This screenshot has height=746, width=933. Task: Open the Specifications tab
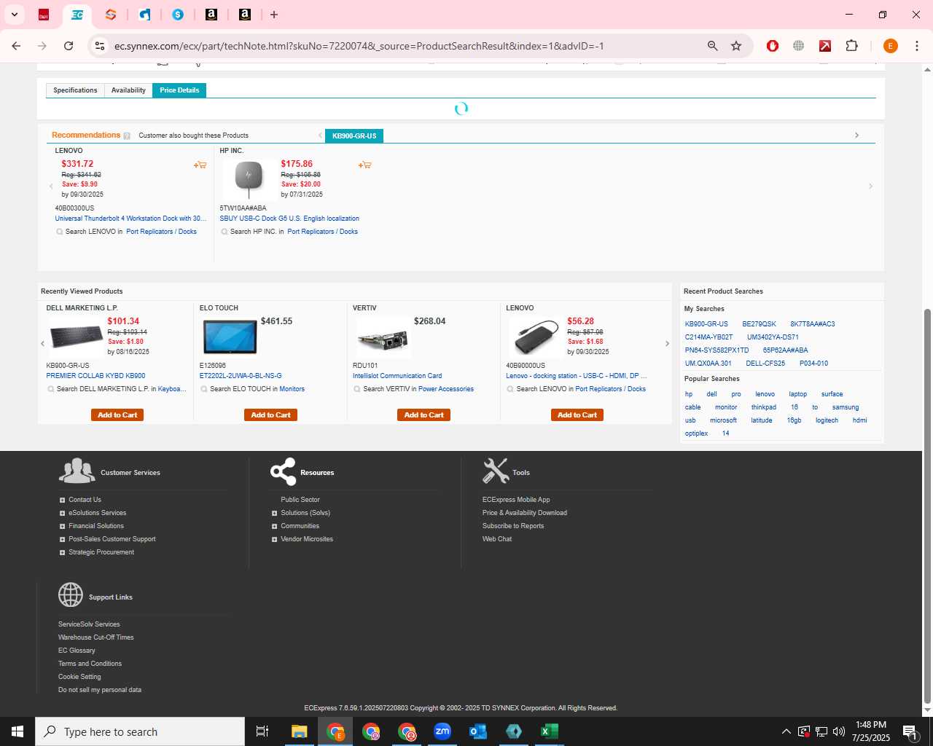pyautogui.click(x=75, y=90)
